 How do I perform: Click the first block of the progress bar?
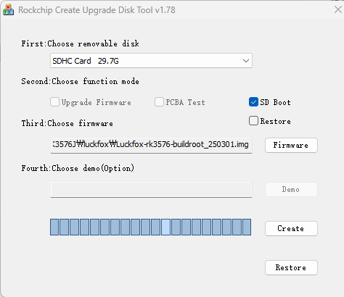54,227
